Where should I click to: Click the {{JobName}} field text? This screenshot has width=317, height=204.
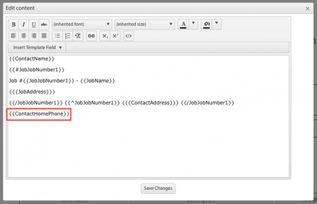point(98,81)
